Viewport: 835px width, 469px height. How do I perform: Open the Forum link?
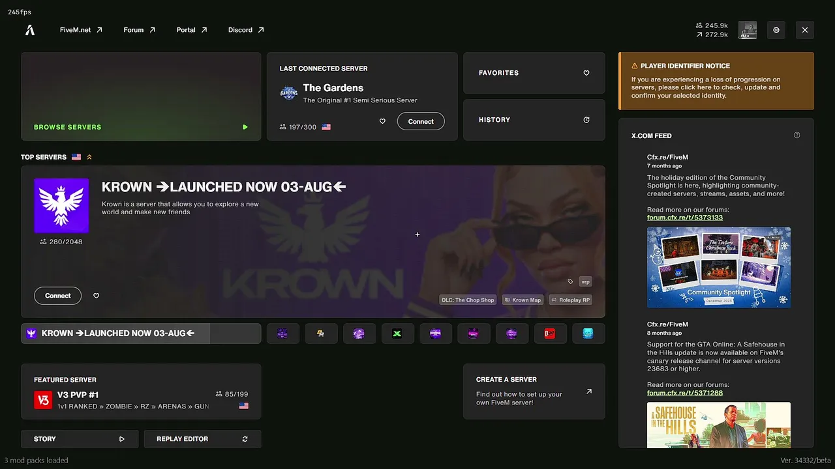[x=140, y=30]
